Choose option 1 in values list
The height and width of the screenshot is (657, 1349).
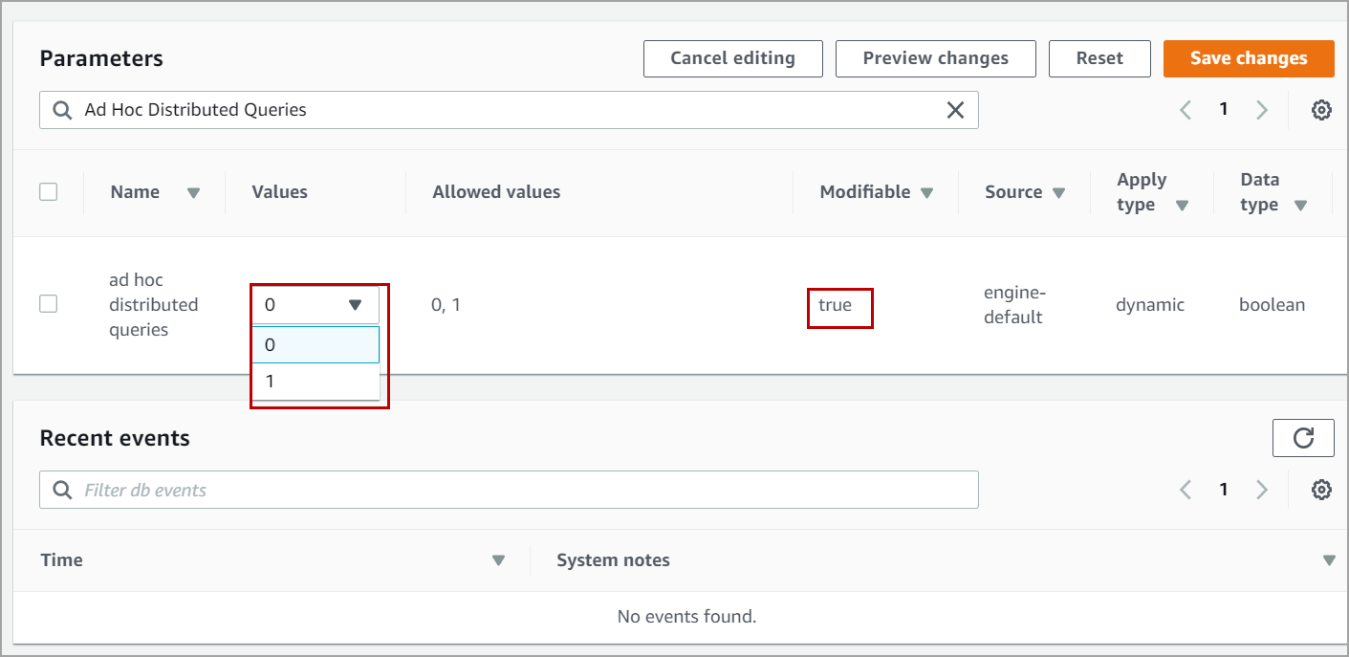pyautogui.click(x=315, y=382)
